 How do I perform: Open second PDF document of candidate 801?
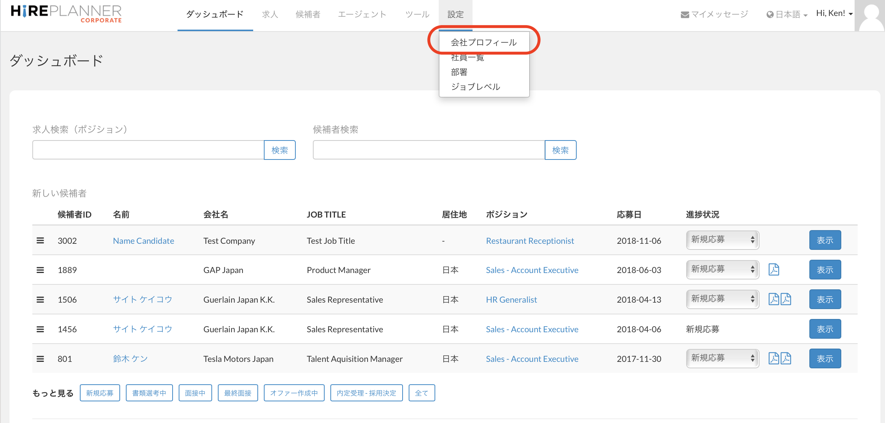pyautogui.click(x=786, y=358)
